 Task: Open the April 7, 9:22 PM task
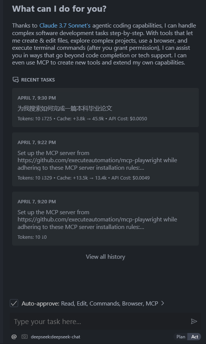(105, 160)
